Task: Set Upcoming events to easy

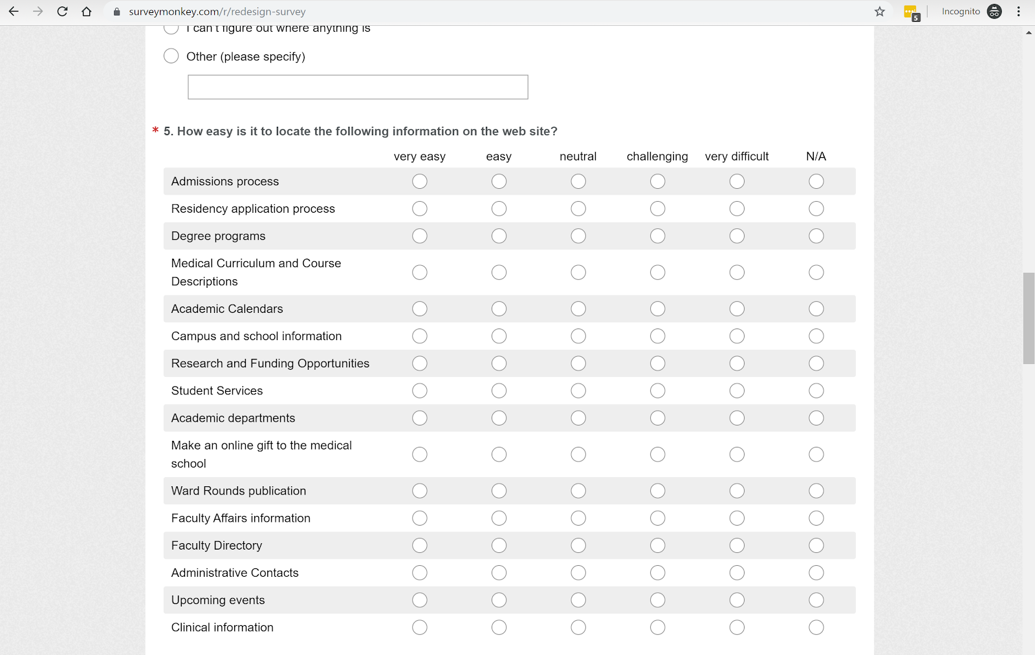Action: pos(499,600)
